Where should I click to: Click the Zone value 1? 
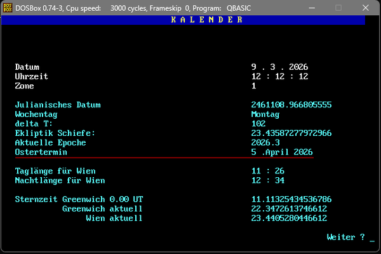click(254, 86)
